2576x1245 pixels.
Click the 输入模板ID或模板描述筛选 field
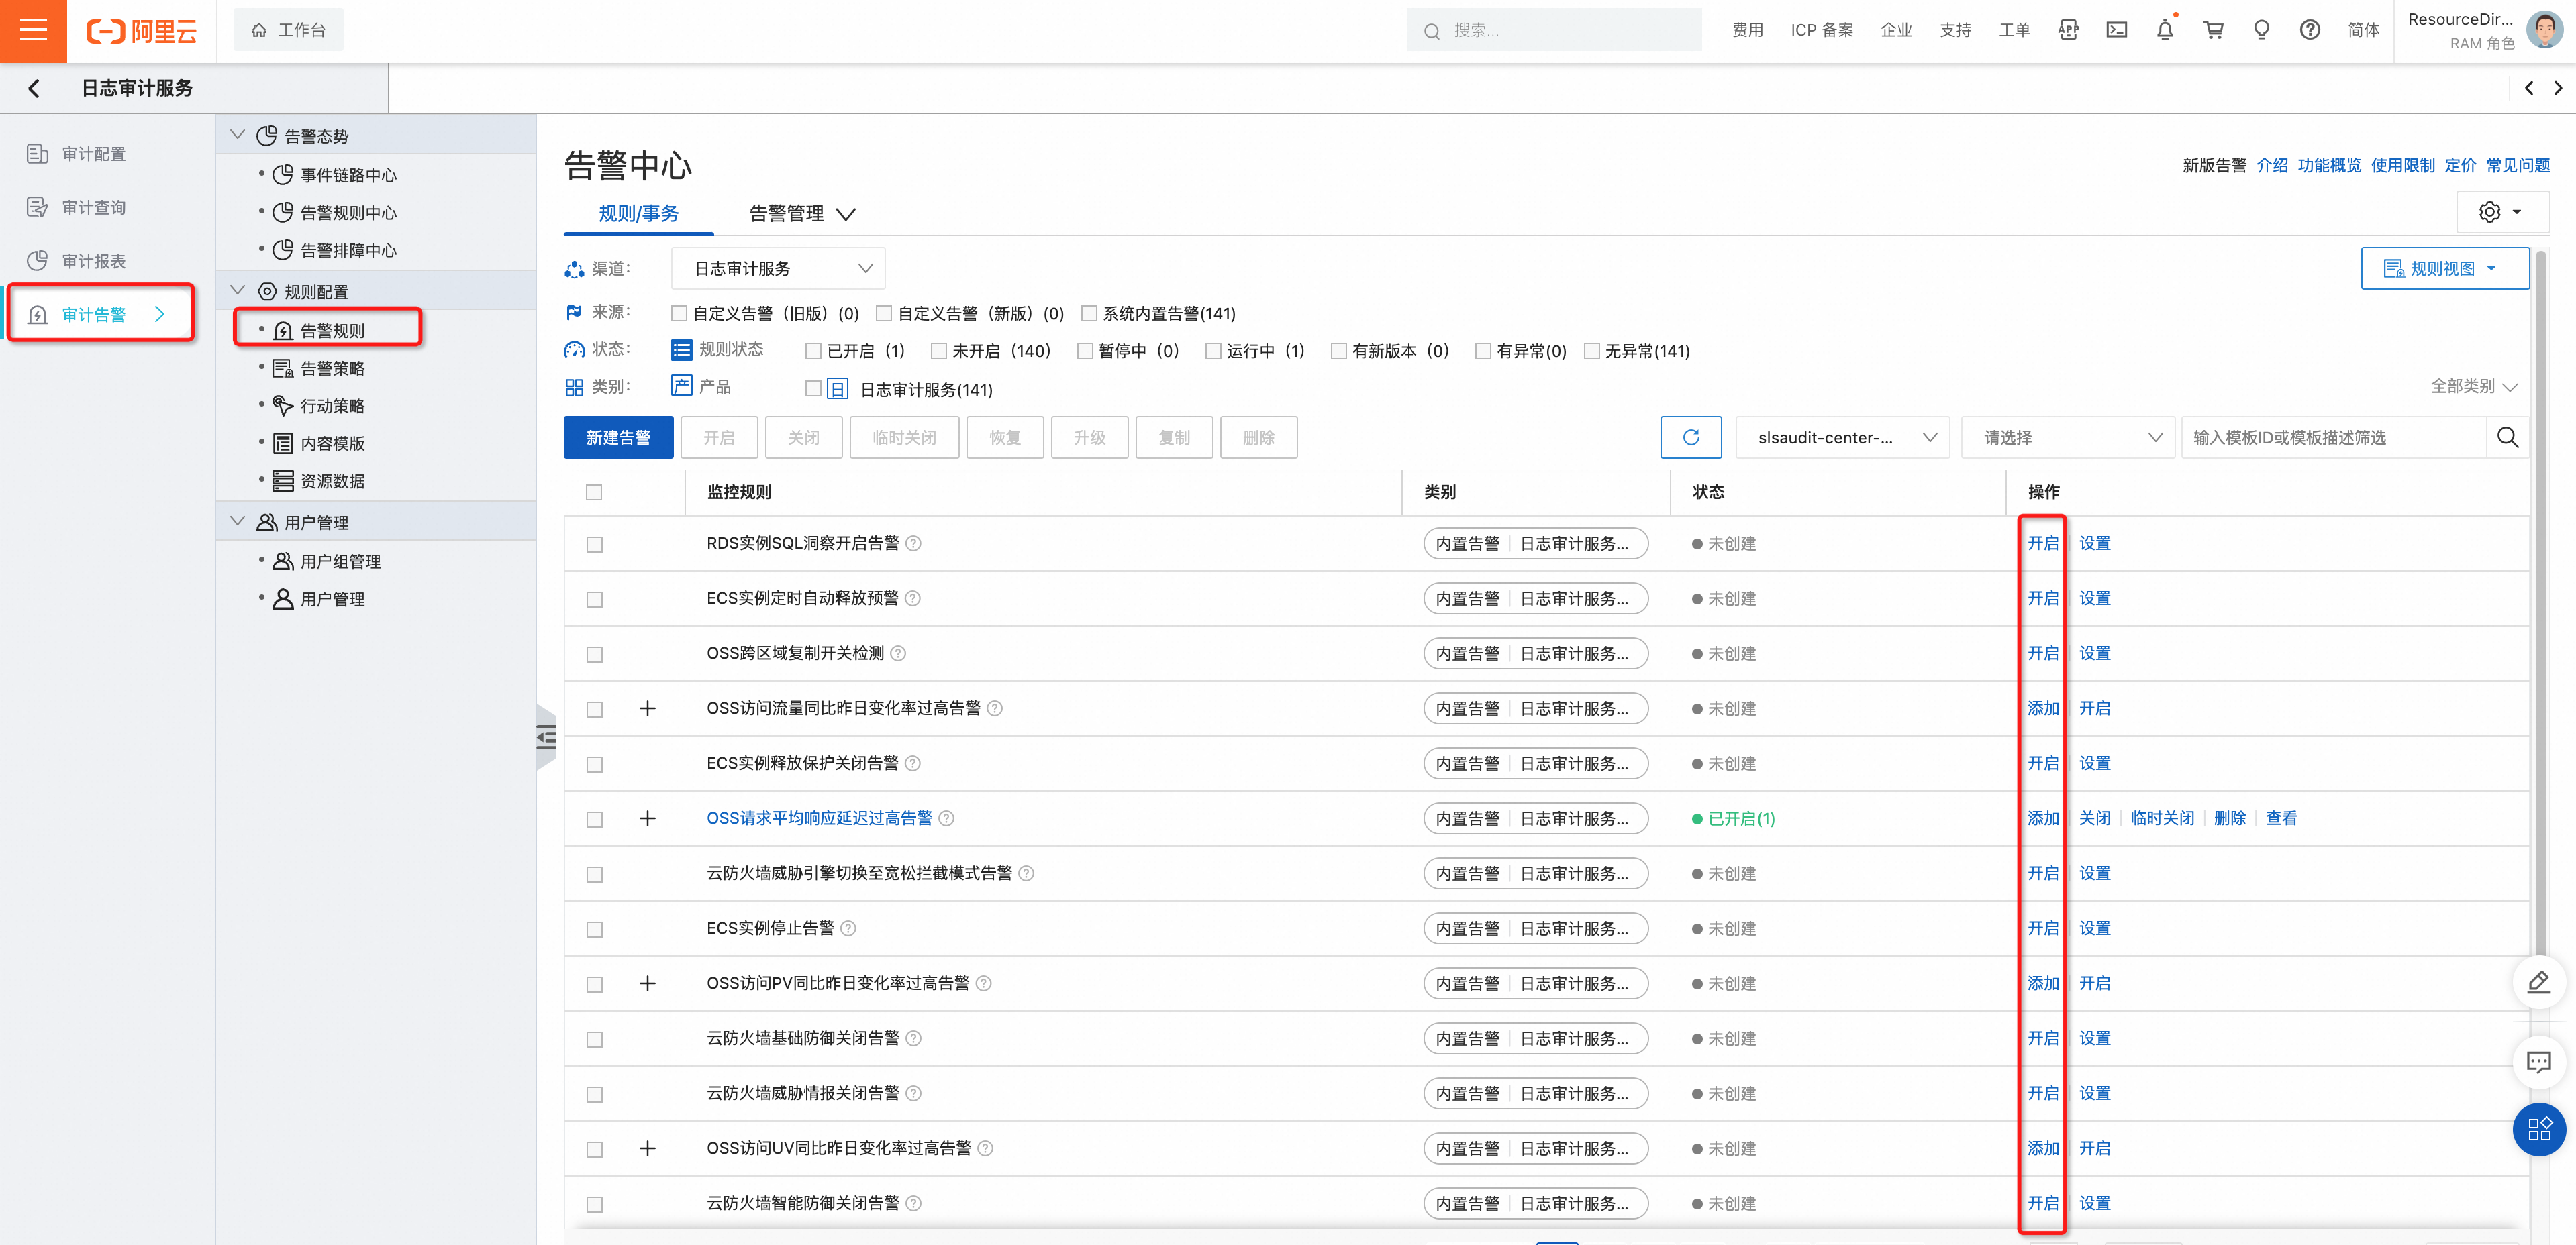[2333, 437]
